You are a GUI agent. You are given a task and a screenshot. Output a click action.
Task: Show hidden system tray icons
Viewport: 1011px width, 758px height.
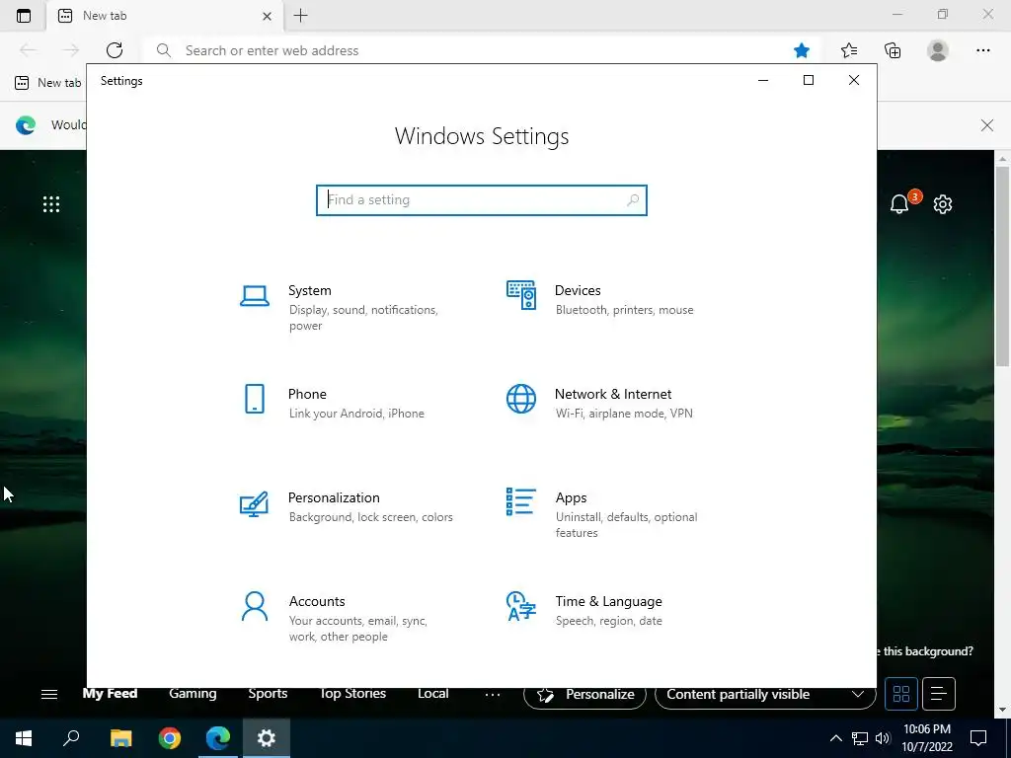[835, 738]
